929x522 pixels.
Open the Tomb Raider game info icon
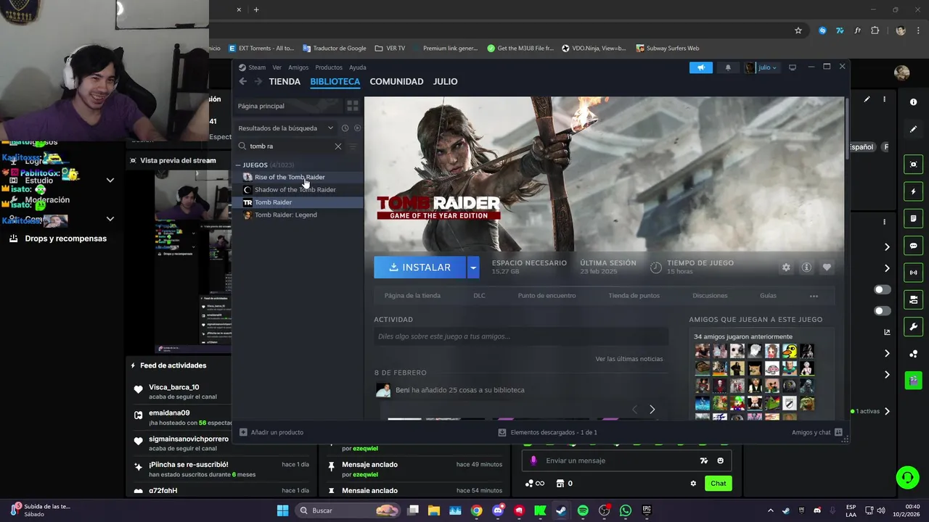point(806,268)
